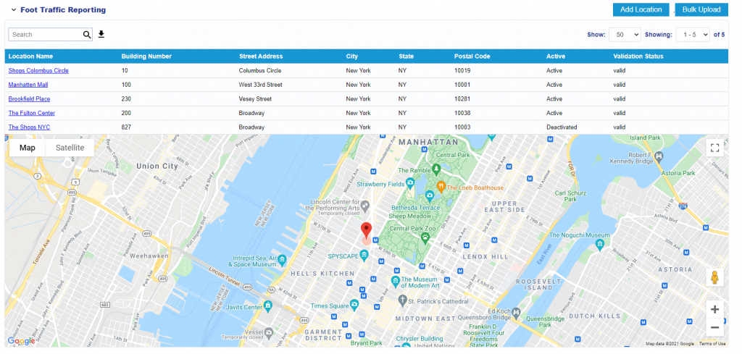
Task: Click the Building Number column header
Action: click(x=146, y=56)
